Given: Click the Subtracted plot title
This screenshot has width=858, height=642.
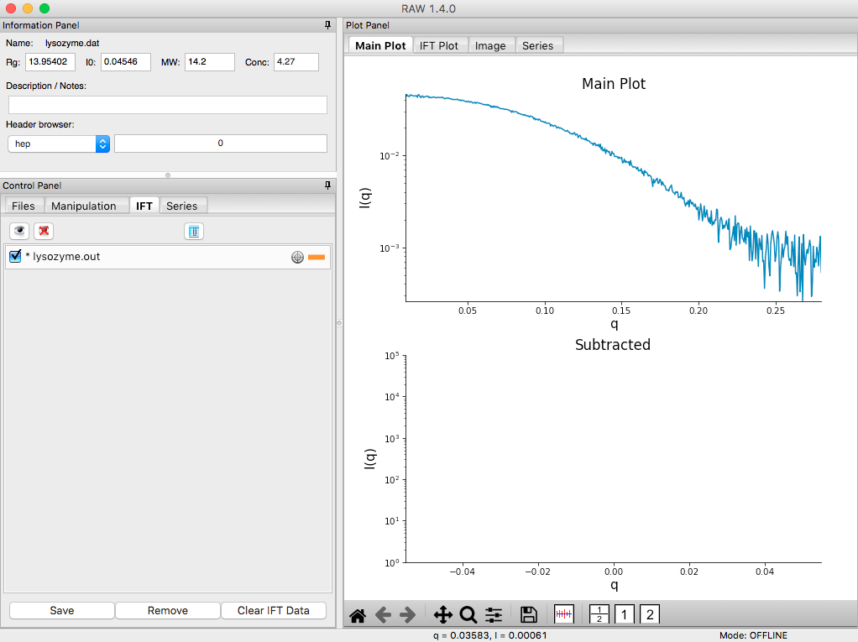Looking at the screenshot, I should click(613, 345).
